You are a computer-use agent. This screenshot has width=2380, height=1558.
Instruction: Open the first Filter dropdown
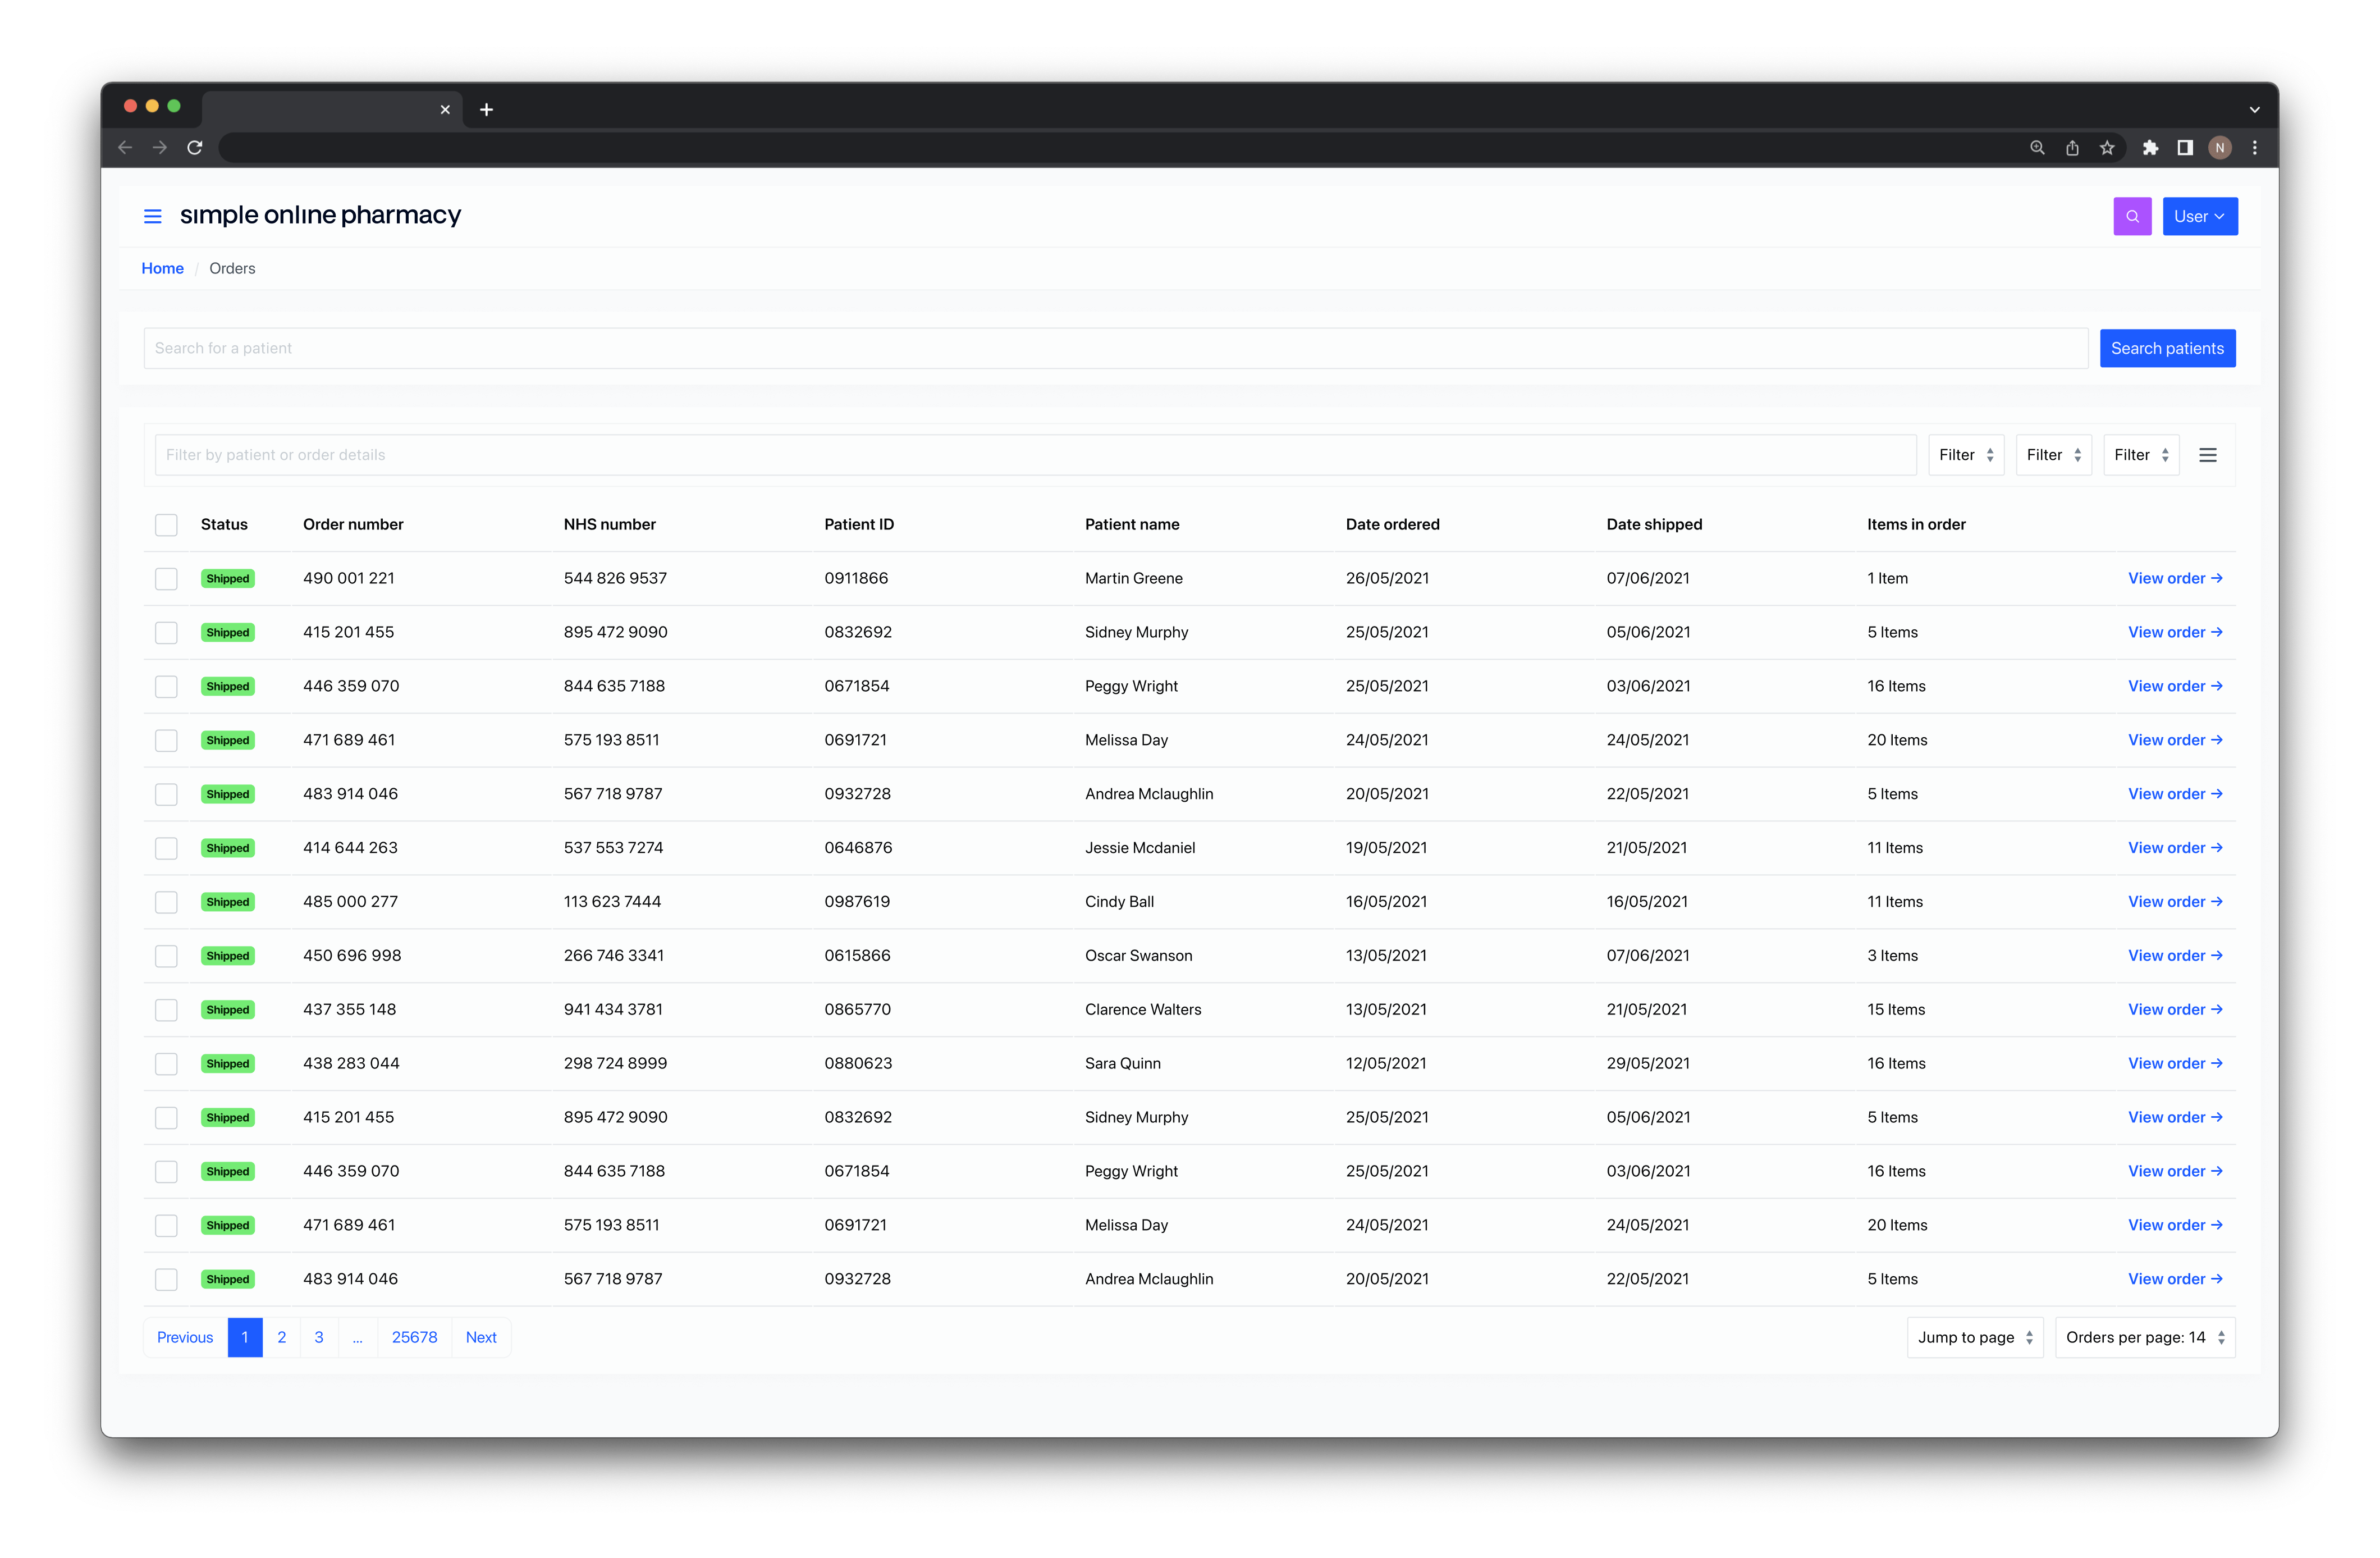click(1965, 455)
